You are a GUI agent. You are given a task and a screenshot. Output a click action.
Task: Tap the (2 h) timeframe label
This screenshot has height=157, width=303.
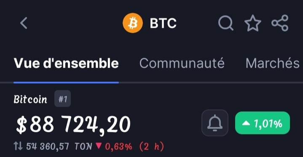tap(152, 147)
